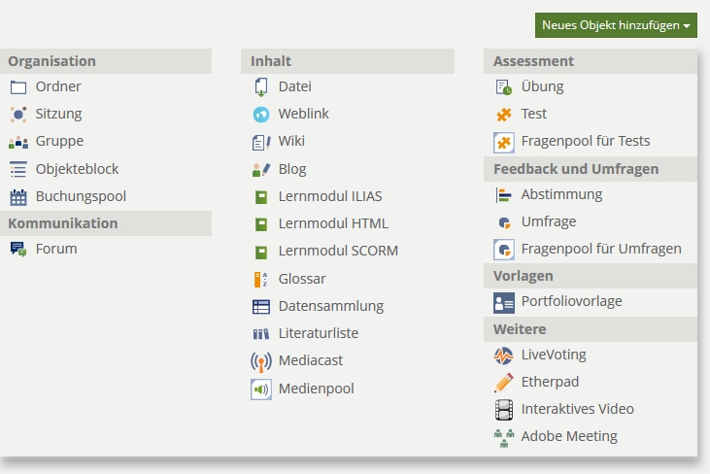This screenshot has height=474, width=710.
Task: Open the Neues Objekt hinzufügen dropdown
Action: point(616,25)
